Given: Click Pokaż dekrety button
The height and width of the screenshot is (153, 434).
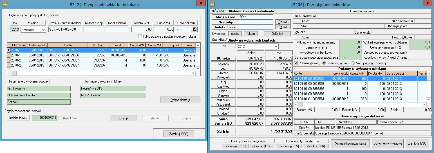Looking at the screenshot, I should click(x=180, y=100).
